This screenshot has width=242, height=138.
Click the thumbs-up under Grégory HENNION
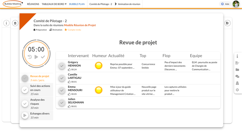point(69,70)
